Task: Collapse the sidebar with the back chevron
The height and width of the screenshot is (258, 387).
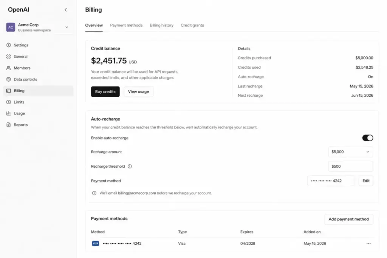Action: coord(66,9)
